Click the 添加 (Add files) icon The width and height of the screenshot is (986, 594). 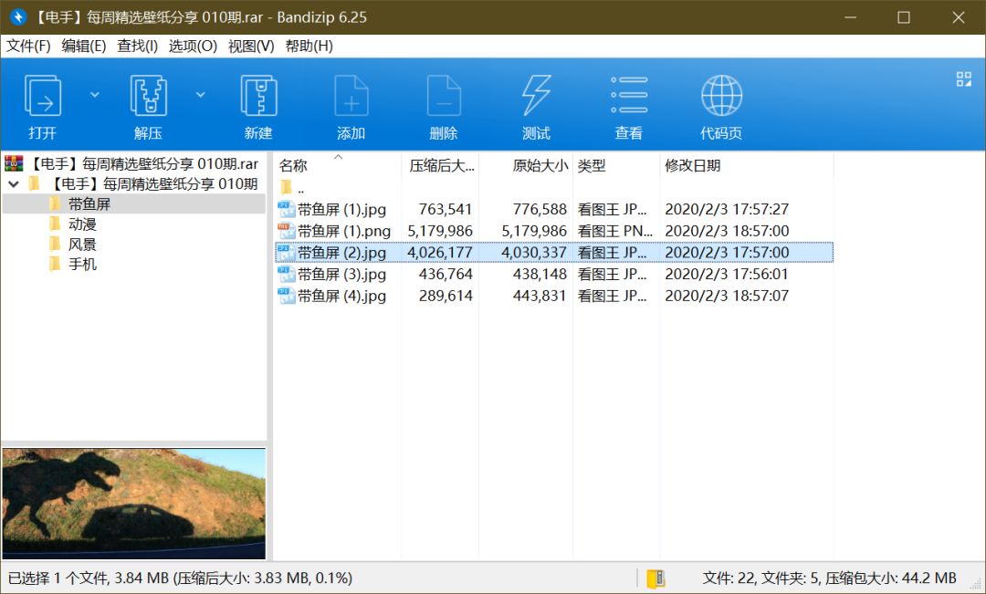[x=351, y=95]
